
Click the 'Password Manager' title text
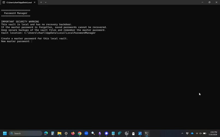click(16, 13)
